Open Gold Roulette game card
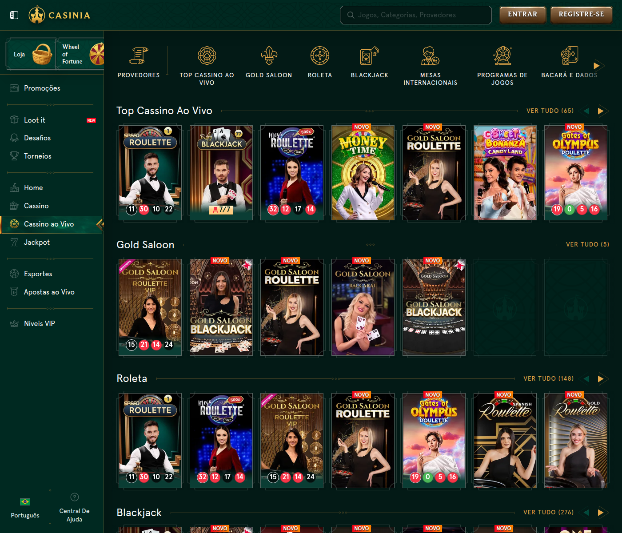Screen dimensions: 622x533 click(x=576, y=441)
